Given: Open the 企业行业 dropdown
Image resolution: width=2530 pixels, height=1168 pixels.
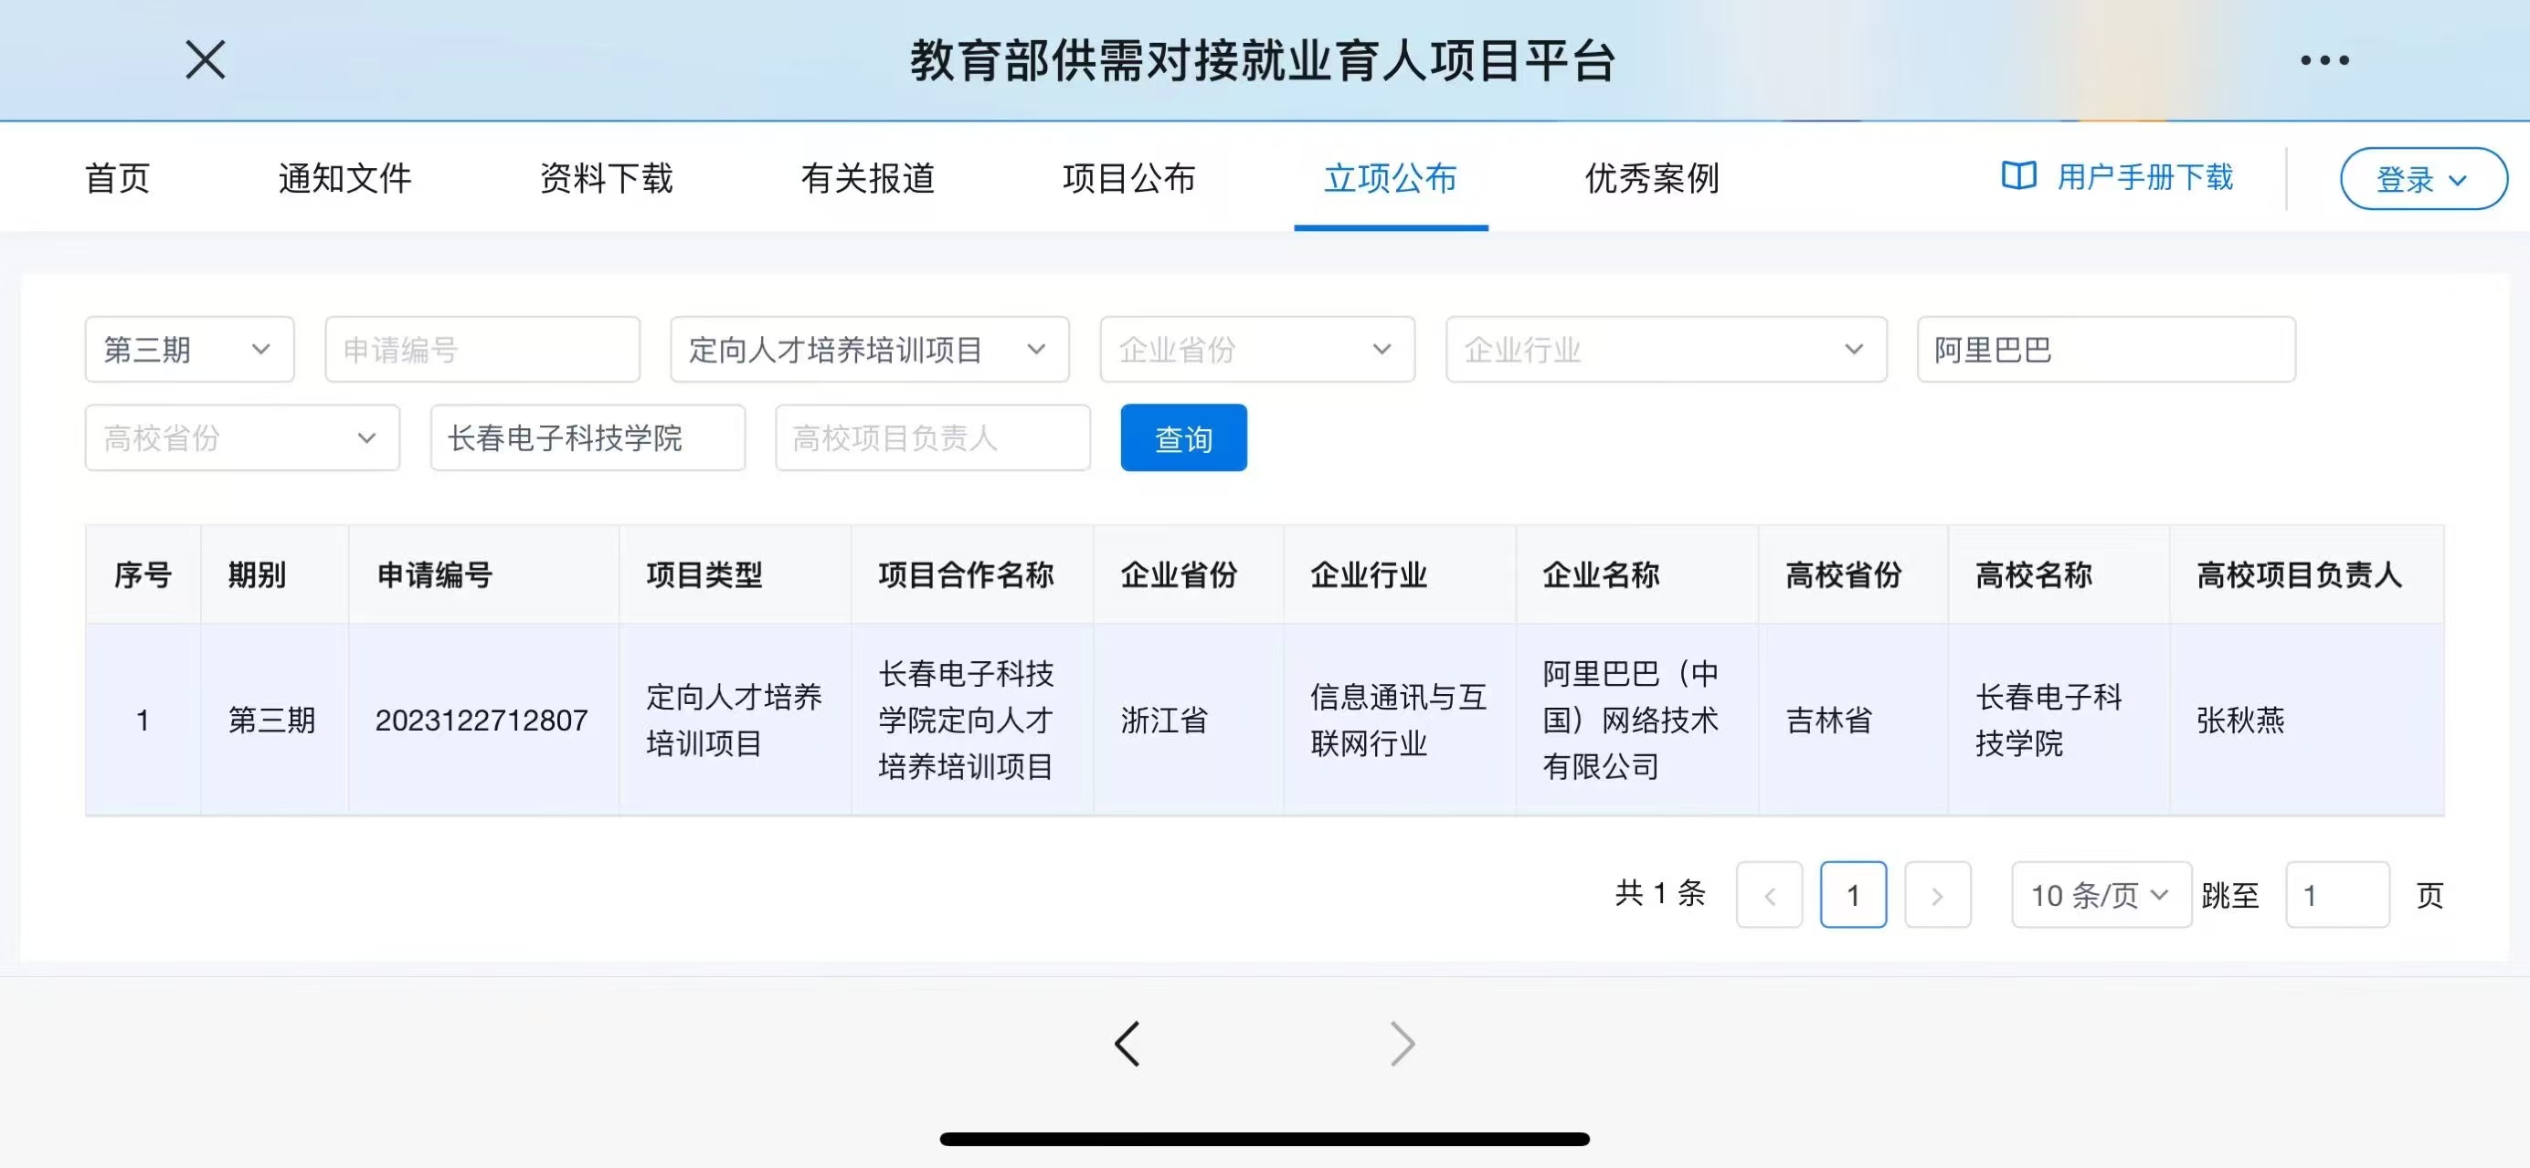Looking at the screenshot, I should 1666,350.
